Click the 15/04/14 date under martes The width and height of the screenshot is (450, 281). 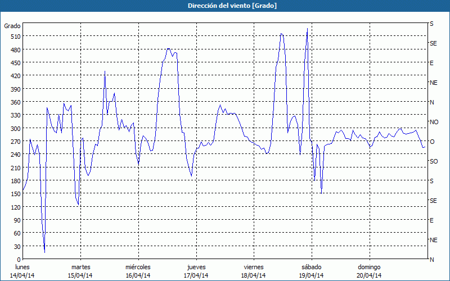point(80,275)
